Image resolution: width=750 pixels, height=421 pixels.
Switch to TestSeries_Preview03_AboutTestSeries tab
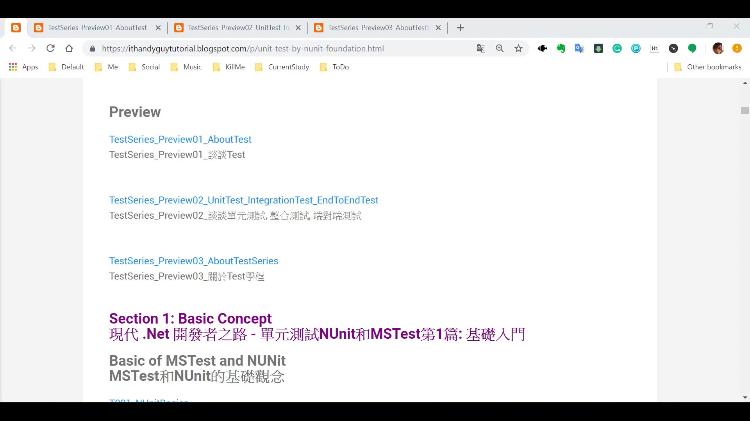click(x=374, y=28)
